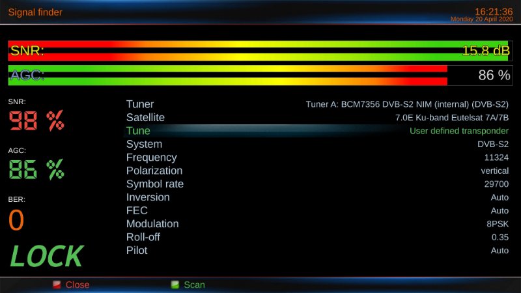Screen dimensions: 521x293
Task: Change the 8PSK modulation value
Action: coord(498,224)
